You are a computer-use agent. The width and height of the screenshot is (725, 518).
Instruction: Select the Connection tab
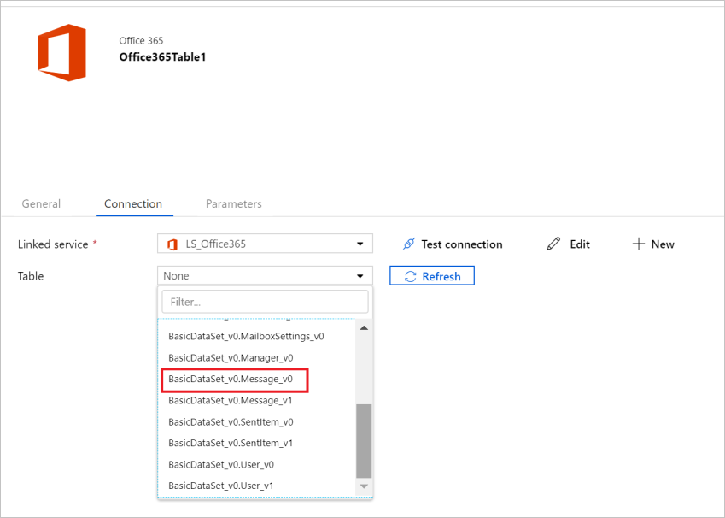tap(133, 203)
